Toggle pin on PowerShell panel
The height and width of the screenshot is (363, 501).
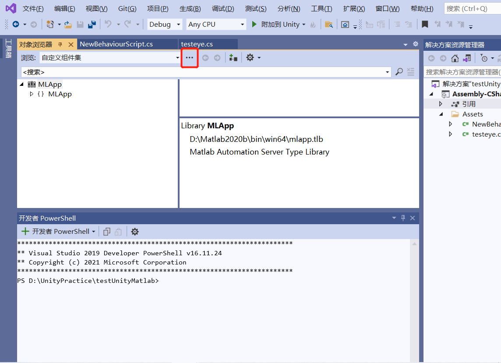403,218
